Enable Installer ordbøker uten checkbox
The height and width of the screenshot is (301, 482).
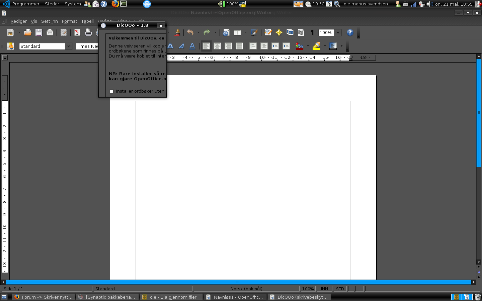tap(112, 91)
